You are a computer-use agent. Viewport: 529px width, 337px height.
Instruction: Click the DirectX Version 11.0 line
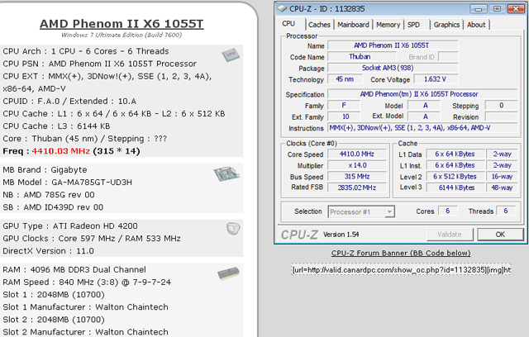(48, 251)
